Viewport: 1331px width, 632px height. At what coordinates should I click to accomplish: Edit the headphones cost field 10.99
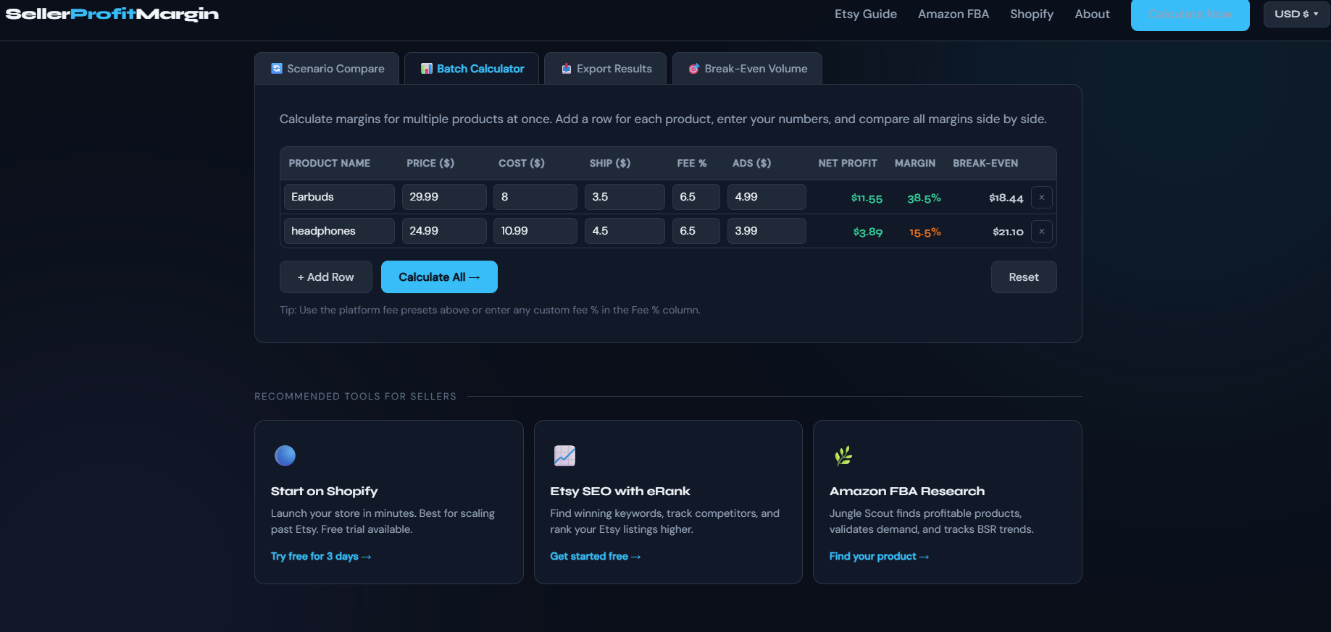tap(535, 231)
